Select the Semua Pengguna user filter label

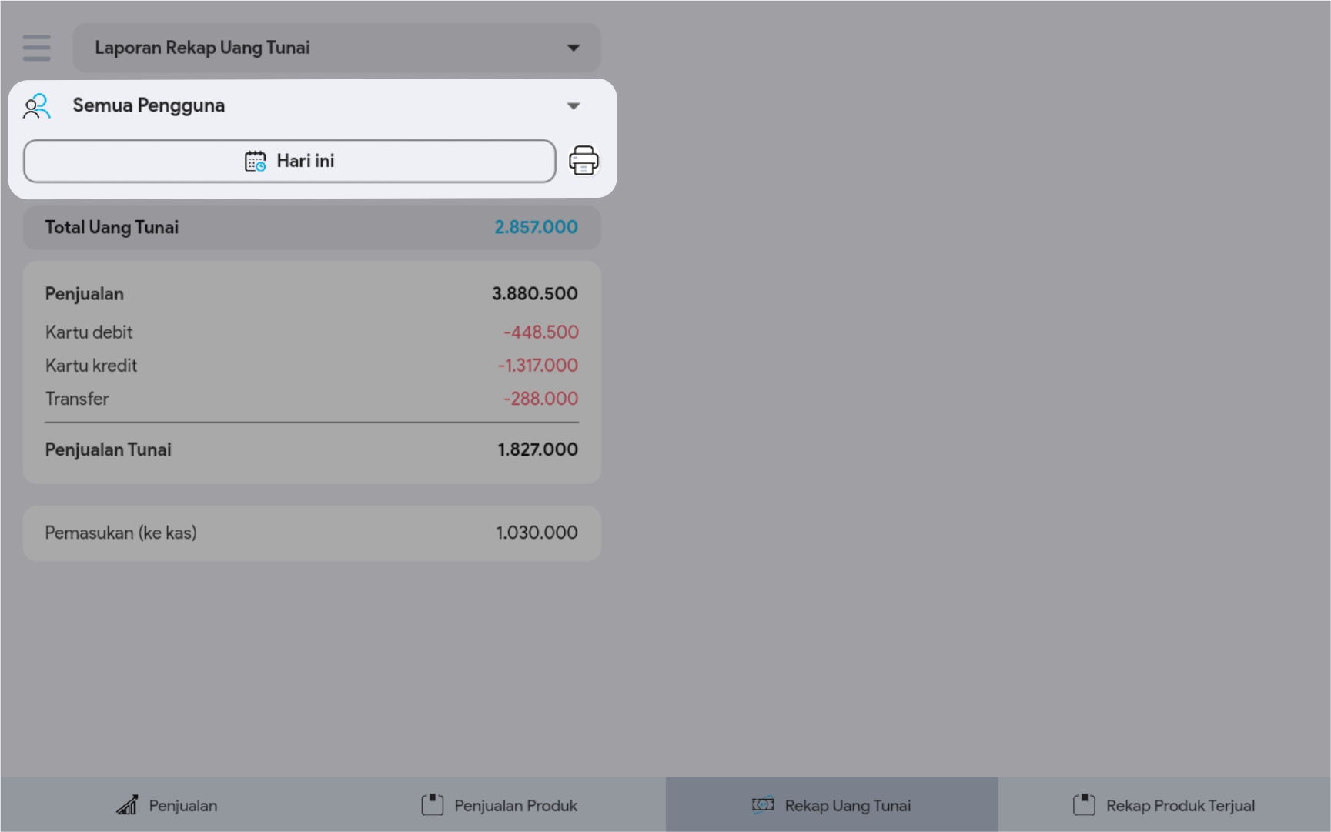coord(149,105)
